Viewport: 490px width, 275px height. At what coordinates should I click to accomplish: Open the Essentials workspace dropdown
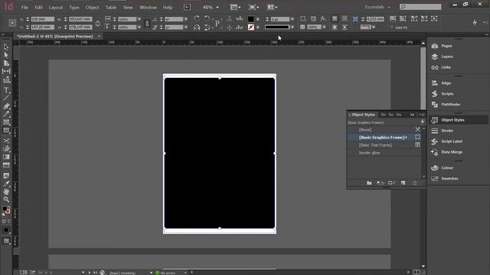point(377,7)
